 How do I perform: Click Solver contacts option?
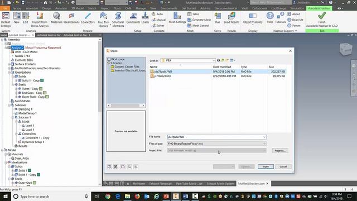(x=158, y=26)
